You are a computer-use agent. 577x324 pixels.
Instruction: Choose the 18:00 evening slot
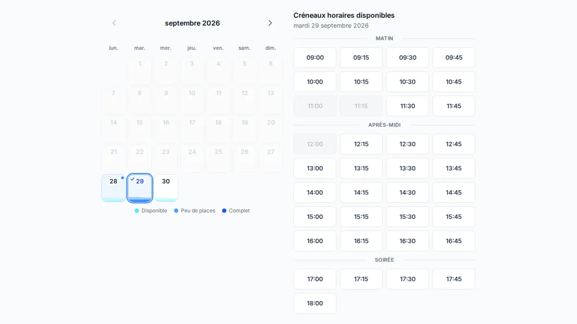(315, 303)
